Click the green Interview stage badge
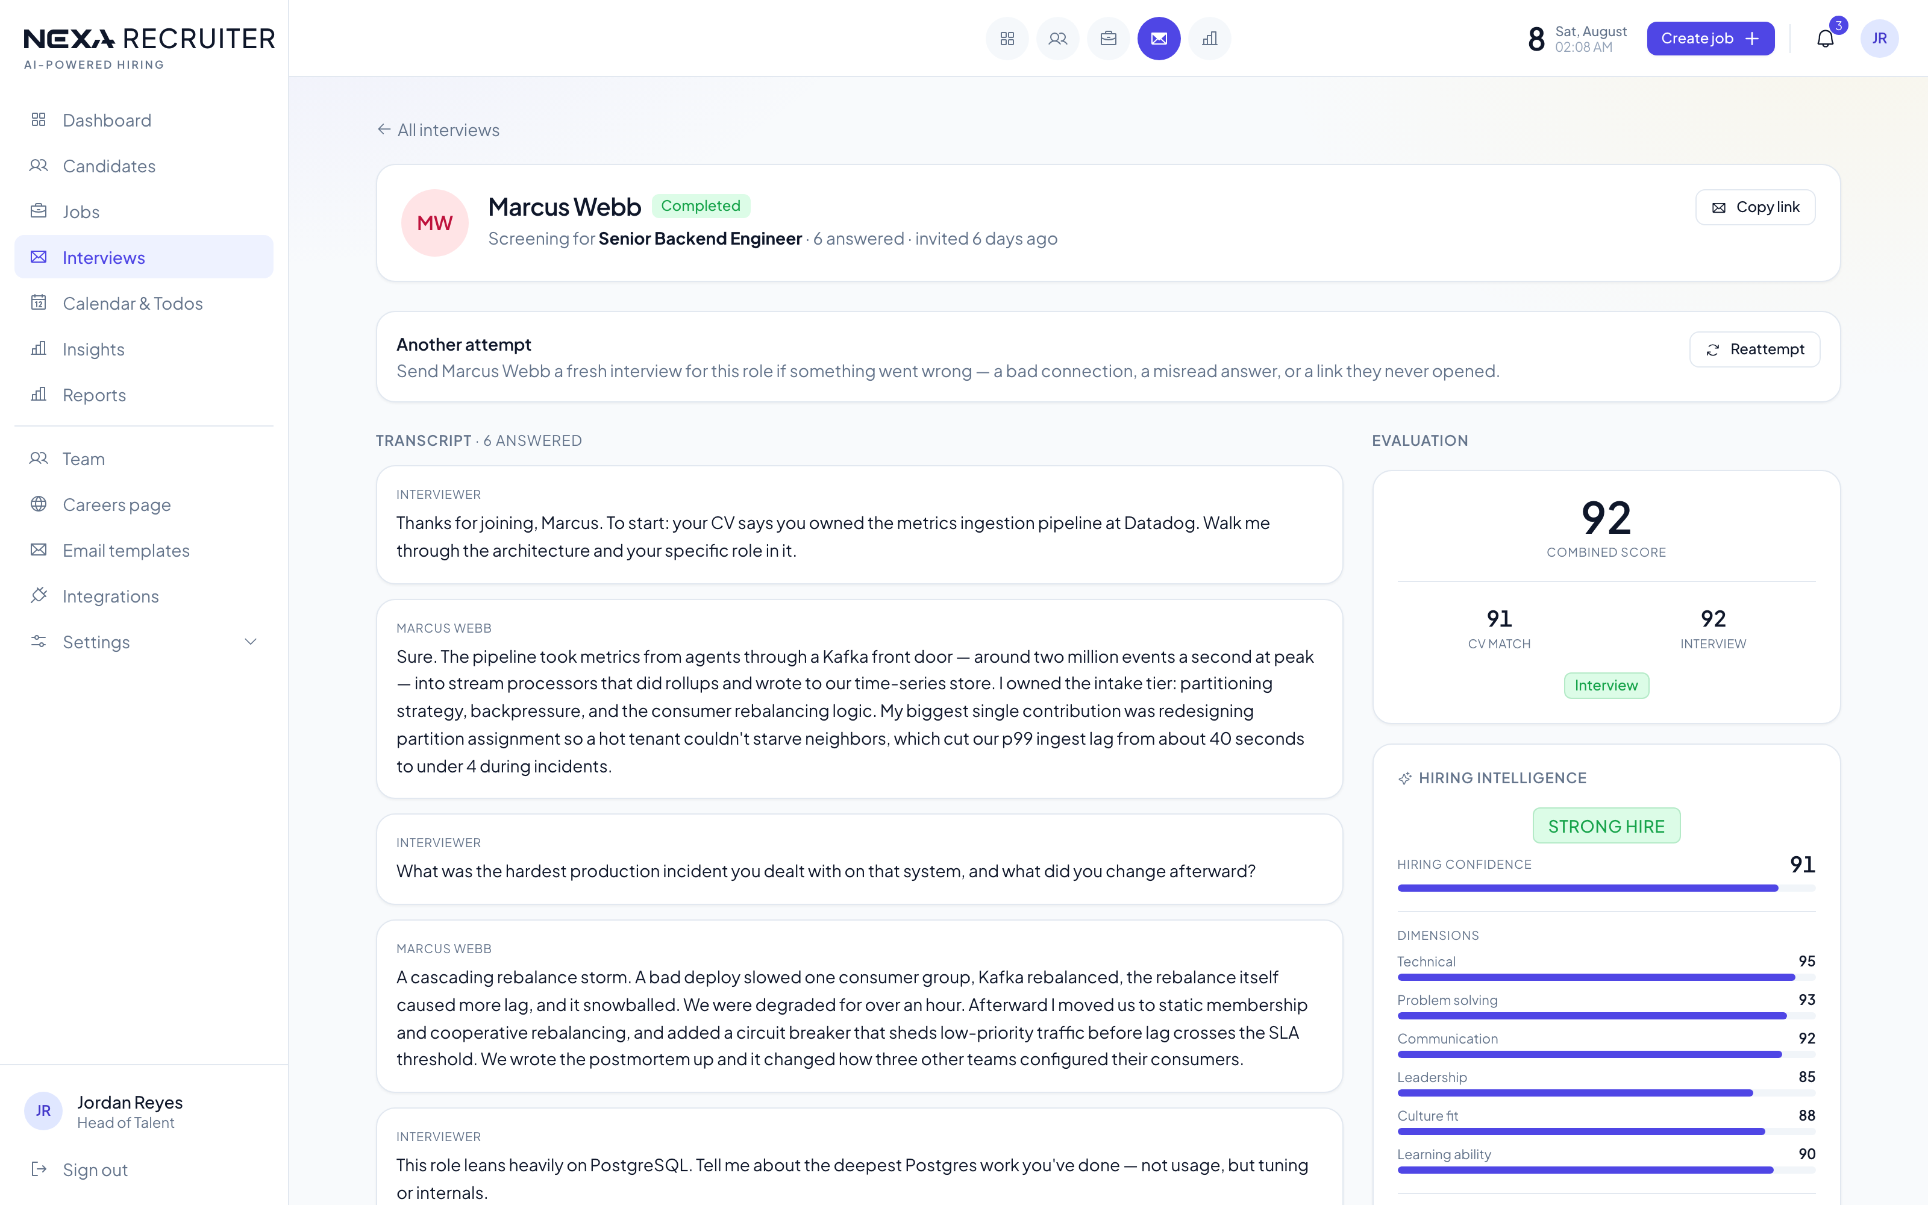1928x1205 pixels. pos(1606,686)
